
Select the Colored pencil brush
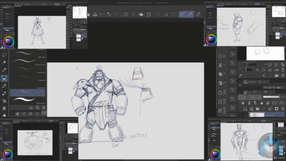28,70
